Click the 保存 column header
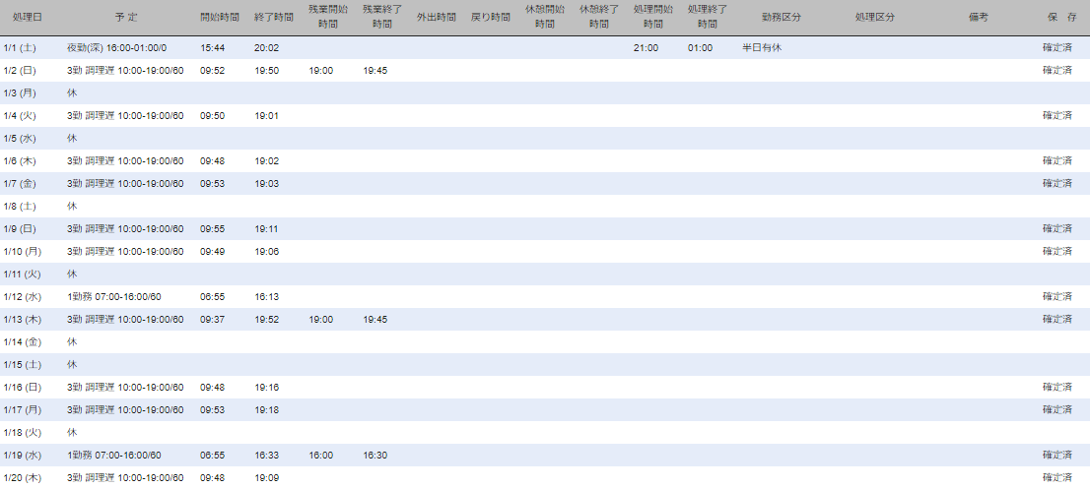The width and height of the screenshot is (1090, 489). 1061,18
